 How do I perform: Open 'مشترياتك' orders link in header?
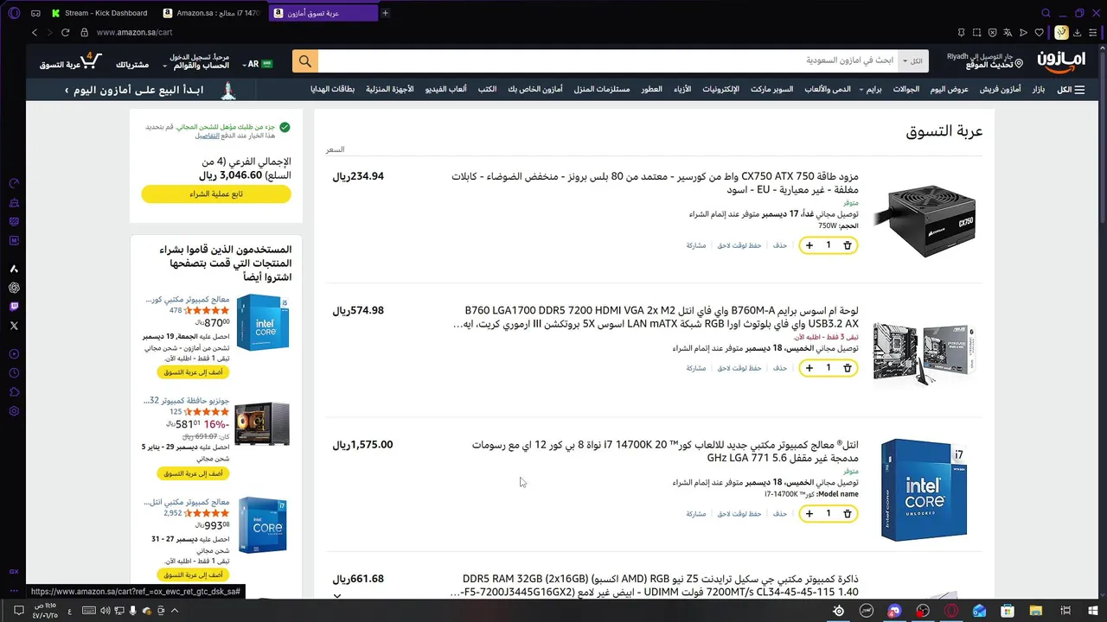tap(132, 65)
